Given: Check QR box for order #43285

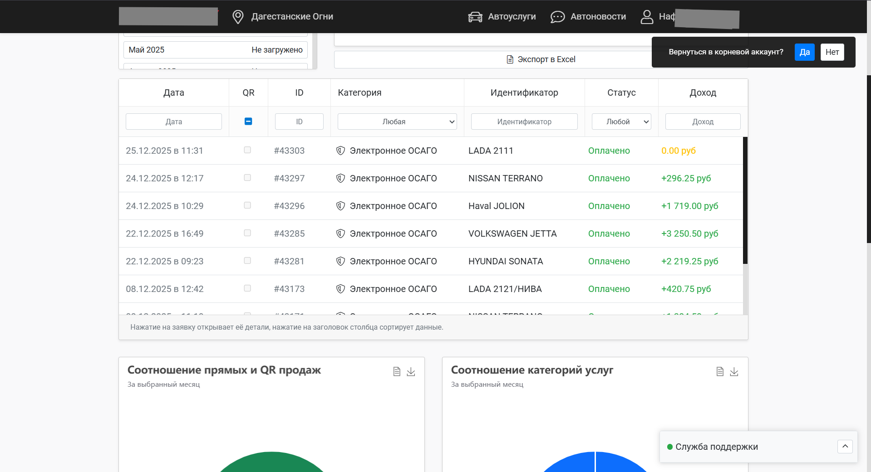Looking at the screenshot, I should (x=247, y=233).
